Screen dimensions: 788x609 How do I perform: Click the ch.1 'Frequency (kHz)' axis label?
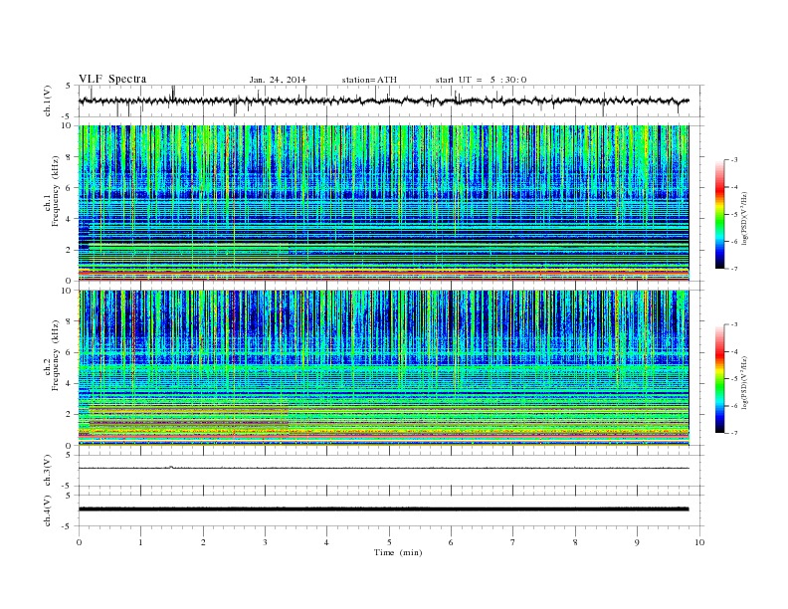[55, 191]
